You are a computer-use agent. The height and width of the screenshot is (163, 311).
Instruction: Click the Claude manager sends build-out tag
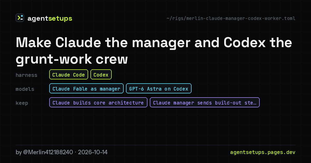point(205,102)
